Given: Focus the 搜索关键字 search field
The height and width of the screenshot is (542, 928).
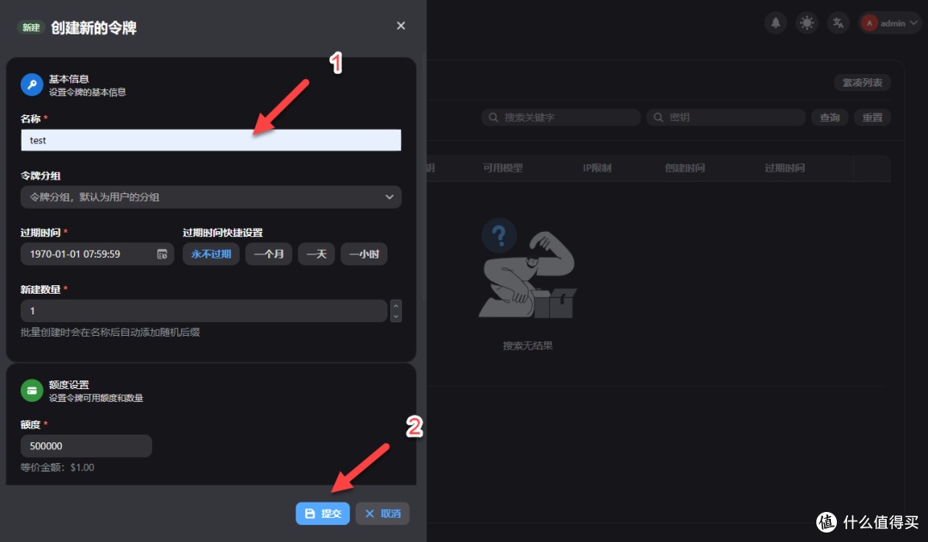Looking at the screenshot, I should (x=561, y=117).
